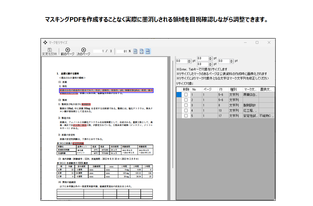Click the 置換文 column header
This screenshot has width=313, height=206.
267,90
